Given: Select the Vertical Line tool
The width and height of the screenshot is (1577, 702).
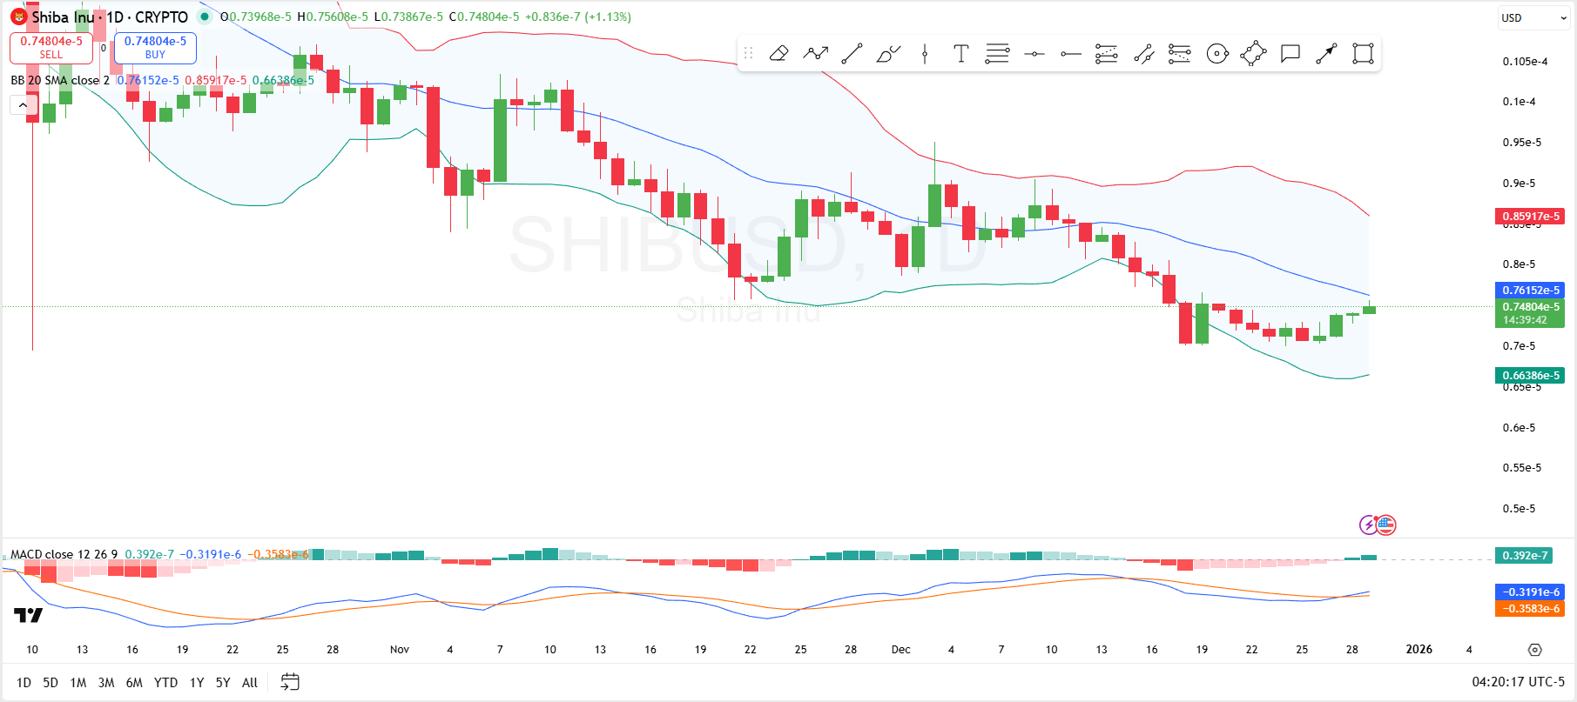Looking at the screenshot, I should tap(925, 54).
